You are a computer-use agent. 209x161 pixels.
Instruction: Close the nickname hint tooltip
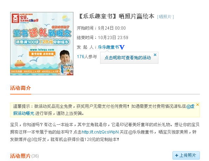(x=155, y=55)
